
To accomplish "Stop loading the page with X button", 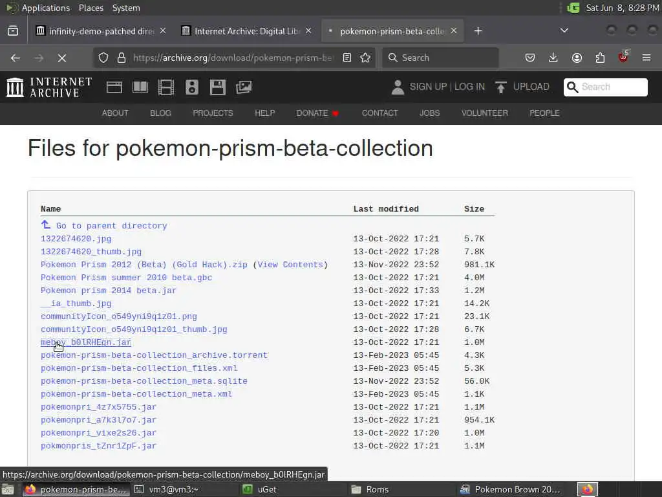I will coord(62,58).
